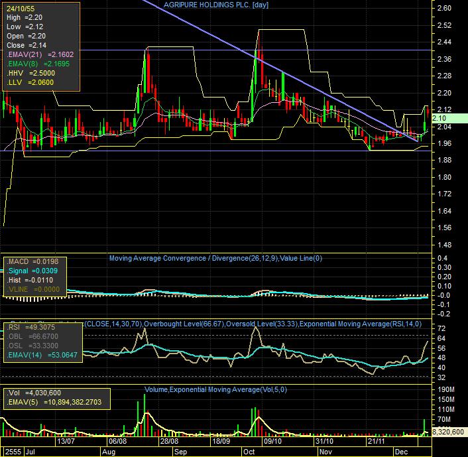This screenshot has width=468, height=457.
Task: Click the highlighted 2.10 current price tag
Action: [x=449, y=118]
